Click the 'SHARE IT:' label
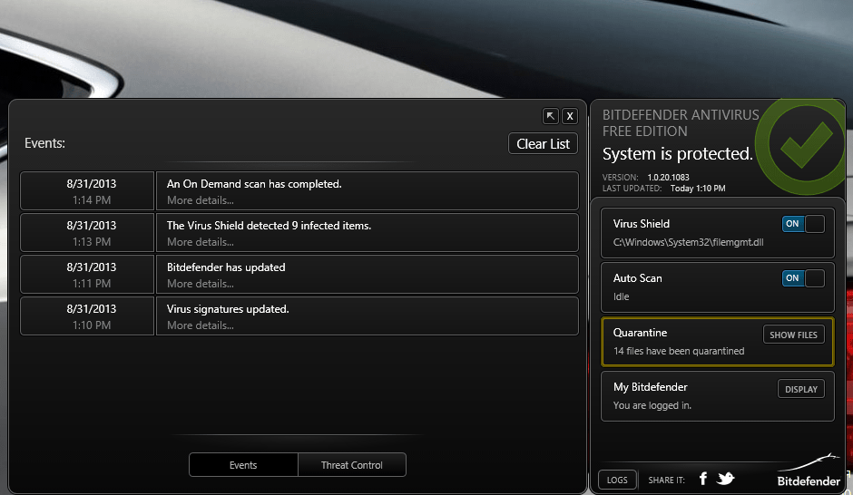 pos(666,480)
